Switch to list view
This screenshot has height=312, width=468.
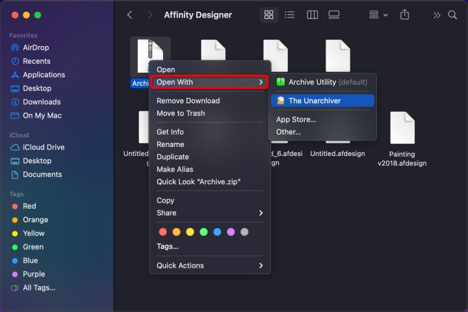tap(289, 15)
